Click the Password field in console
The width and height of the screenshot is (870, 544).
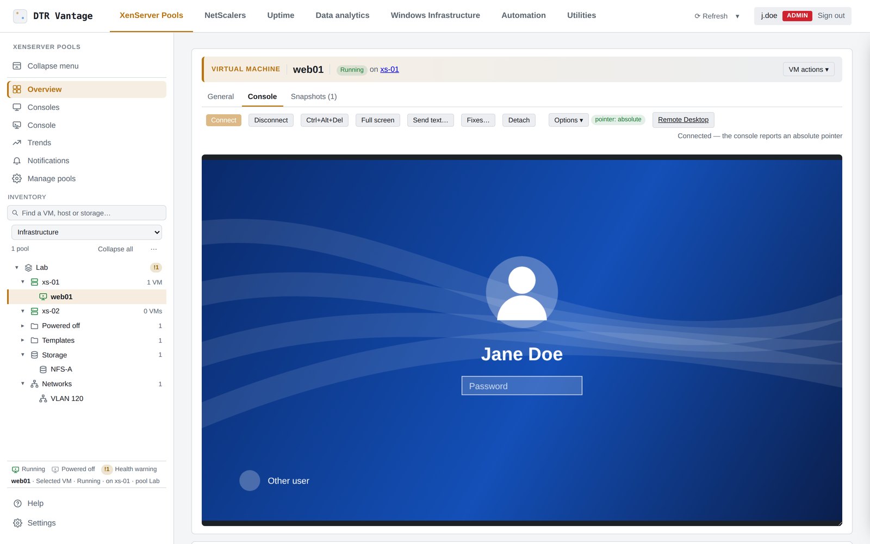tap(522, 386)
